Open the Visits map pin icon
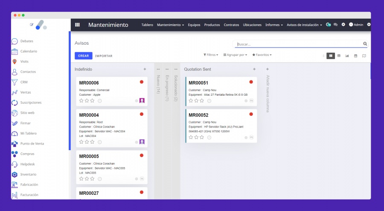Viewport: 384px width, 211px height. [15, 62]
